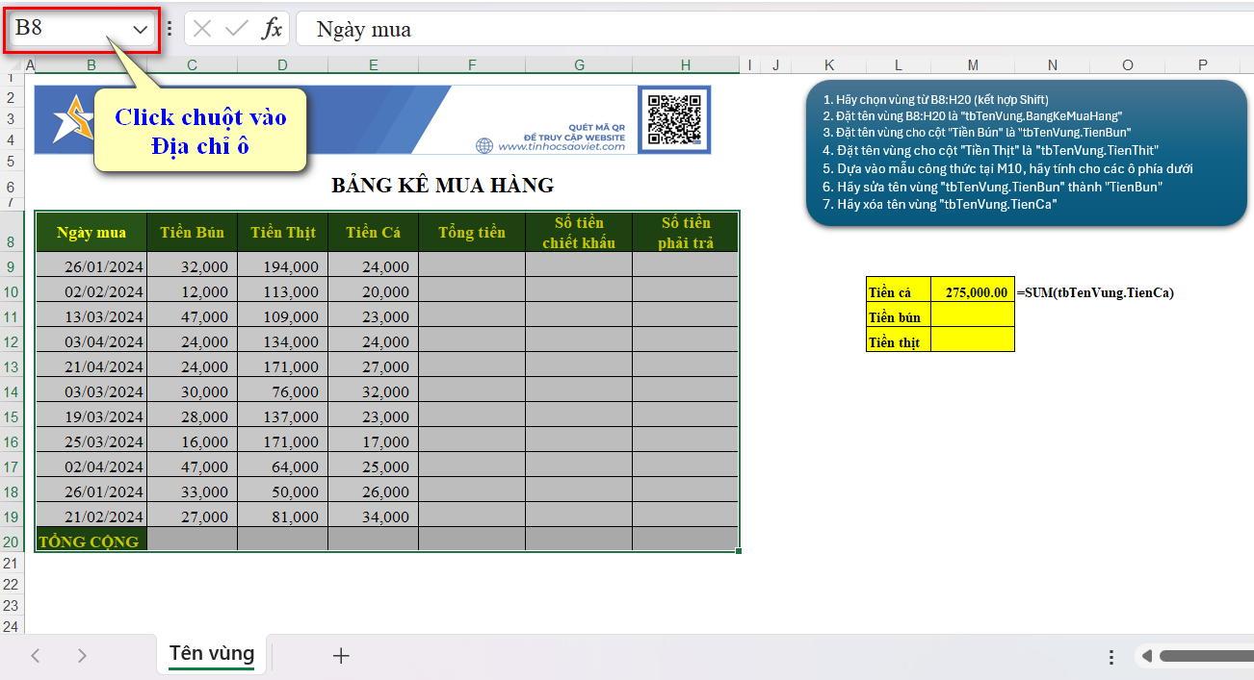Select row 9 header
This screenshot has width=1254, height=680.
pyautogui.click(x=11, y=266)
